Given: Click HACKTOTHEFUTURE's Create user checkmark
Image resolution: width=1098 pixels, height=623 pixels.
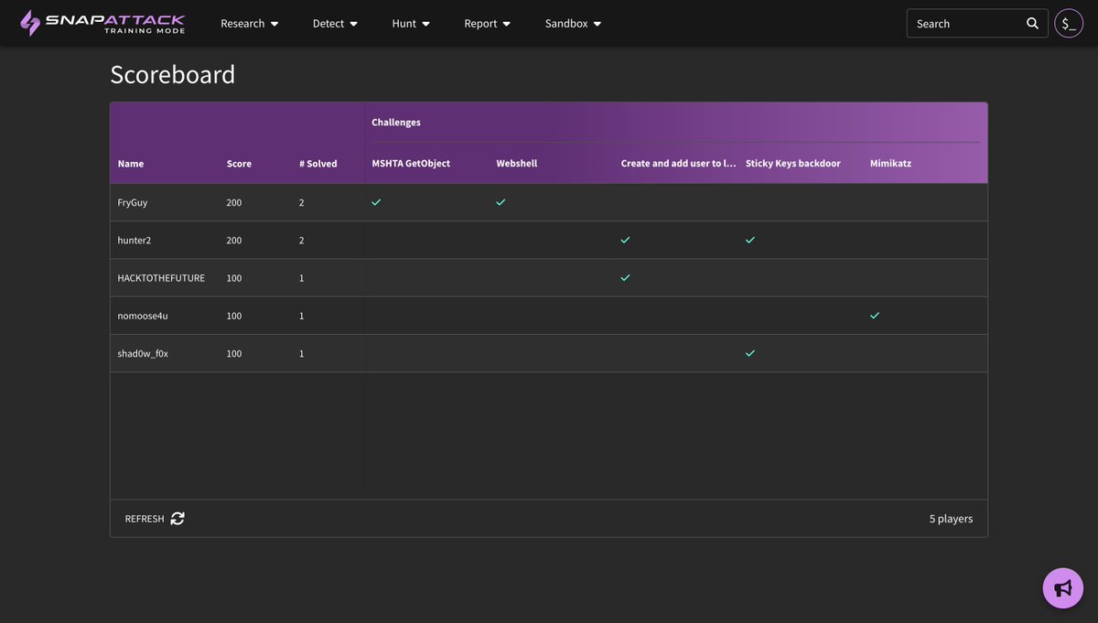Looking at the screenshot, I should tap(625, 277).
